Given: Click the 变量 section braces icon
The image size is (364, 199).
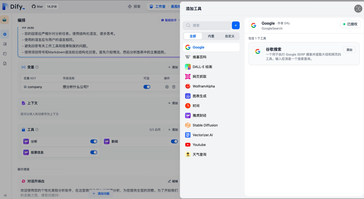Looking at the screenshot, I should 24,67.
